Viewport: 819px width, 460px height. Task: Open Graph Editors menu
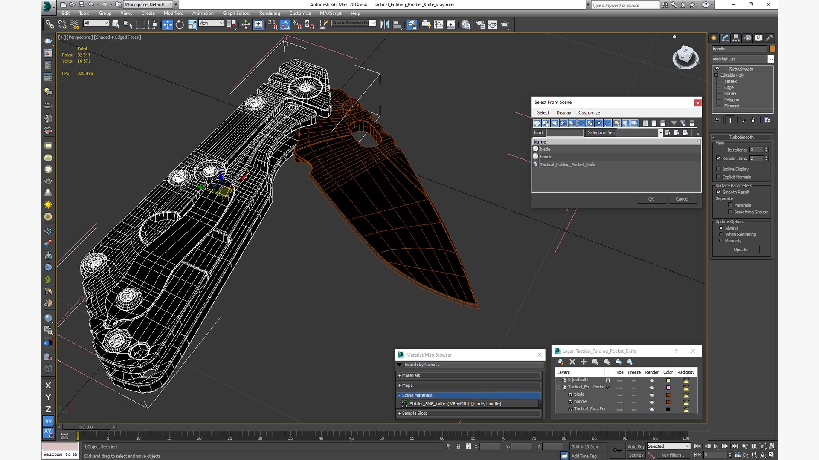tap(236, 13)
